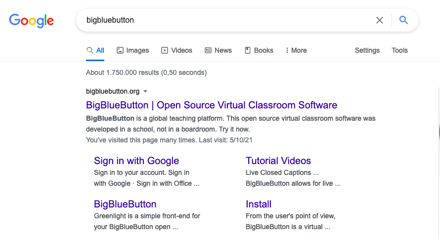Open the BigBlueButton Open Source Virtual Classroom result
Viewport: 440px width, 237px height.
212,105
